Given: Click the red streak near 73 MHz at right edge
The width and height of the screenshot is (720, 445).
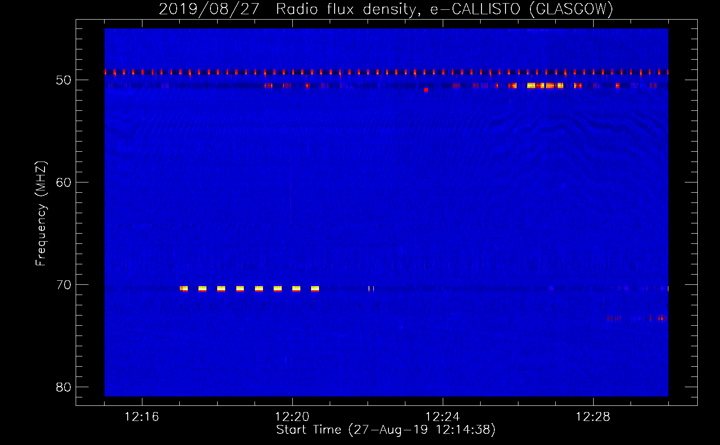Looking at the screenshot, I should click(661, 318).
